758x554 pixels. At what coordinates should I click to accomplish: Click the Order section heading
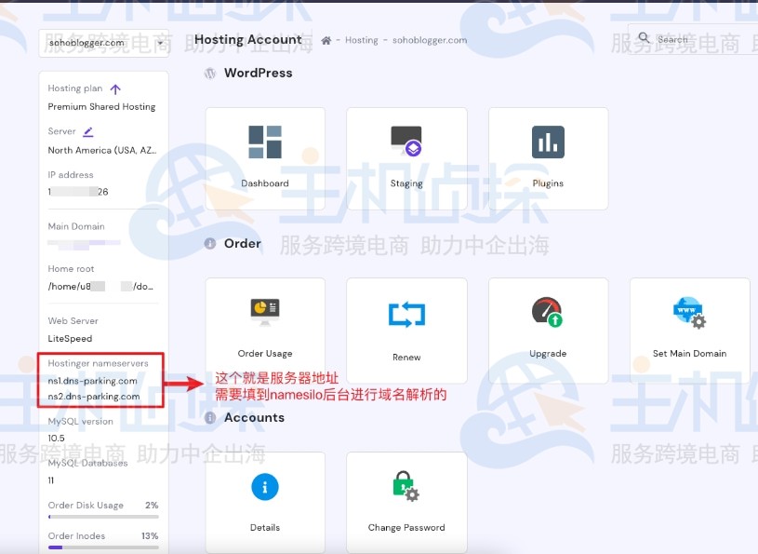pos(242,243)
